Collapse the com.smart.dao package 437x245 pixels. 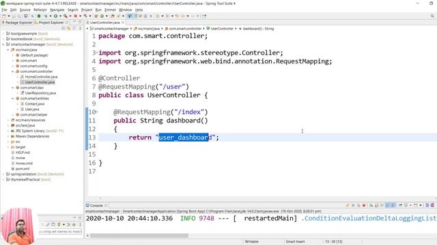(x=13, y=88)
